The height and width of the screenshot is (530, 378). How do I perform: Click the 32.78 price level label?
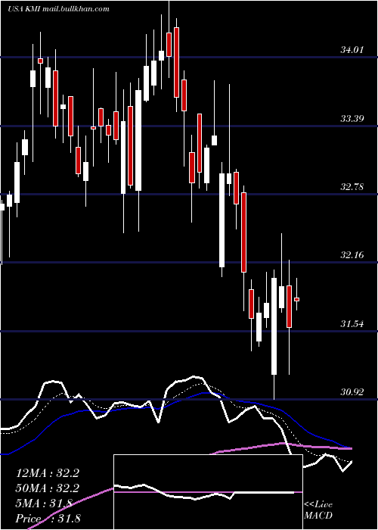352,186
